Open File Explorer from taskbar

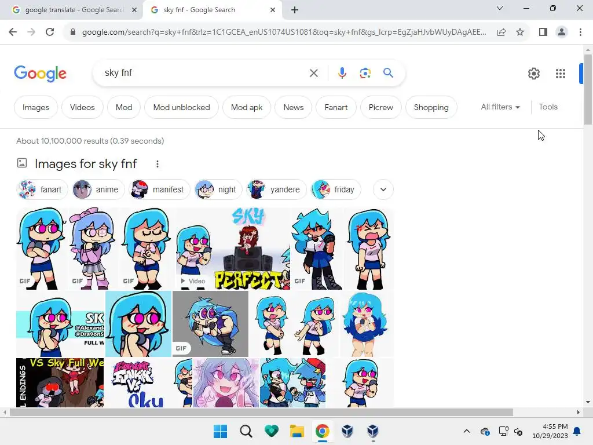[297, 431]
